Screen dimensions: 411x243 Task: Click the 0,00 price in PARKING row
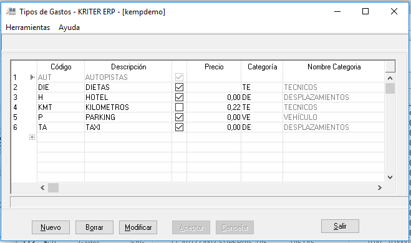pos(214,117)
